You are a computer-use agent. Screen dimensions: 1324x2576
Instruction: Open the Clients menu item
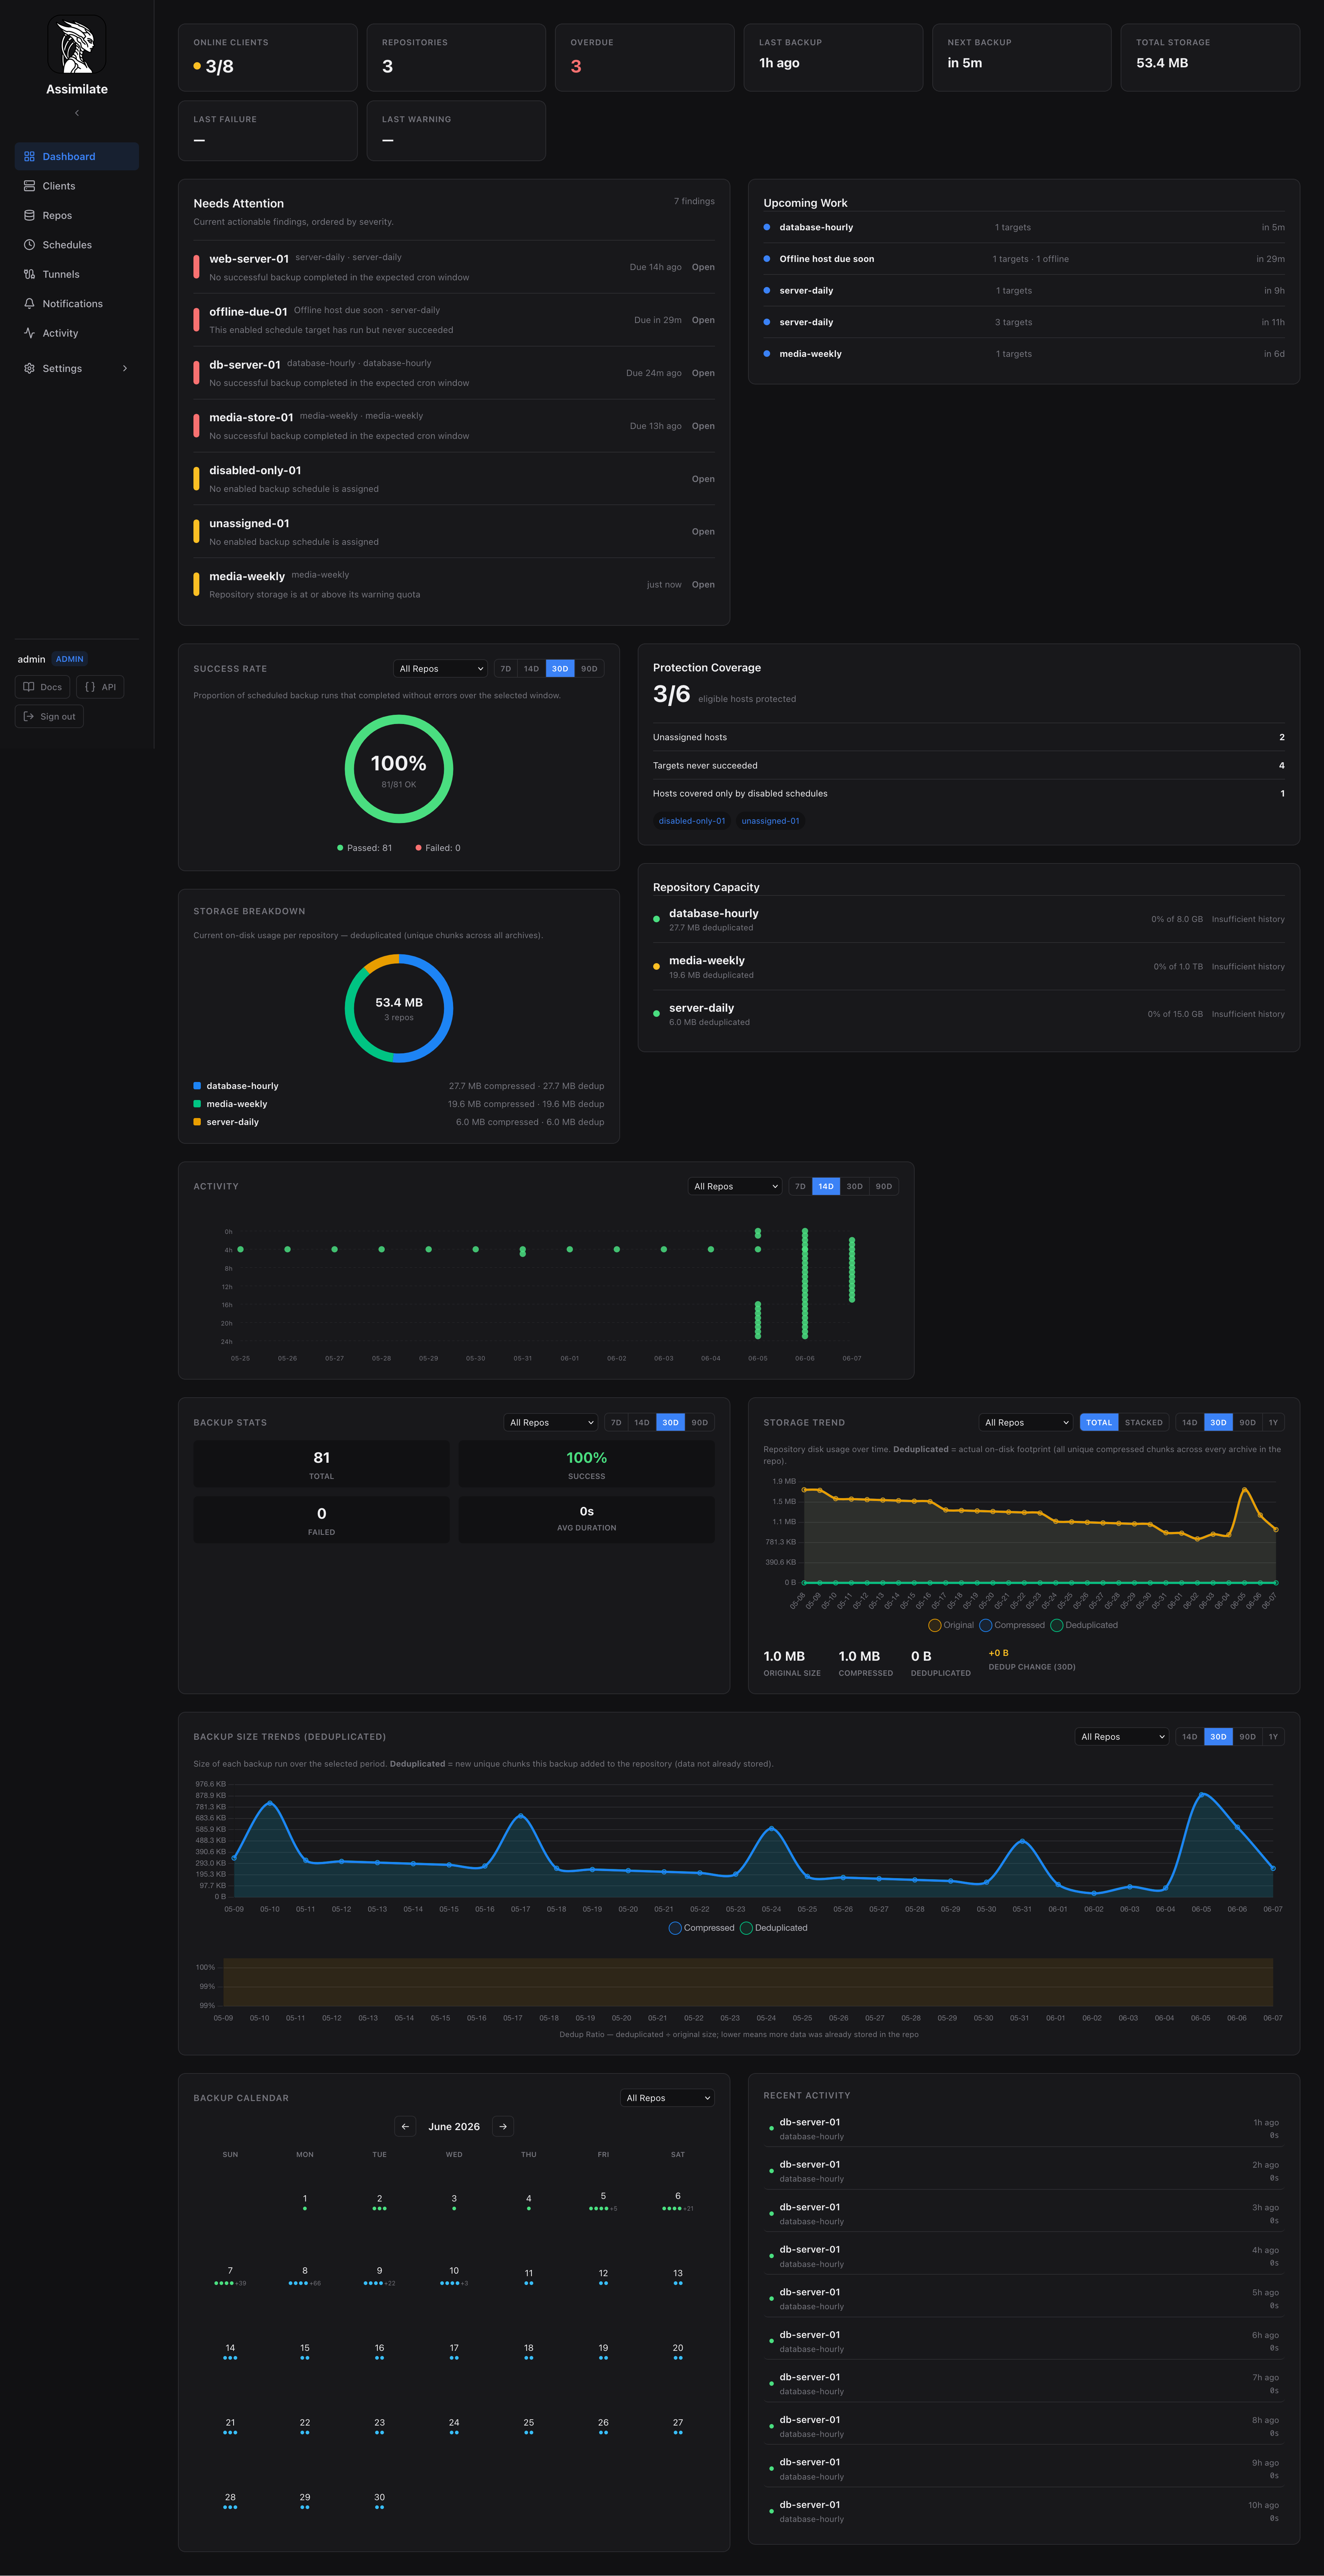tap(77, 186)
